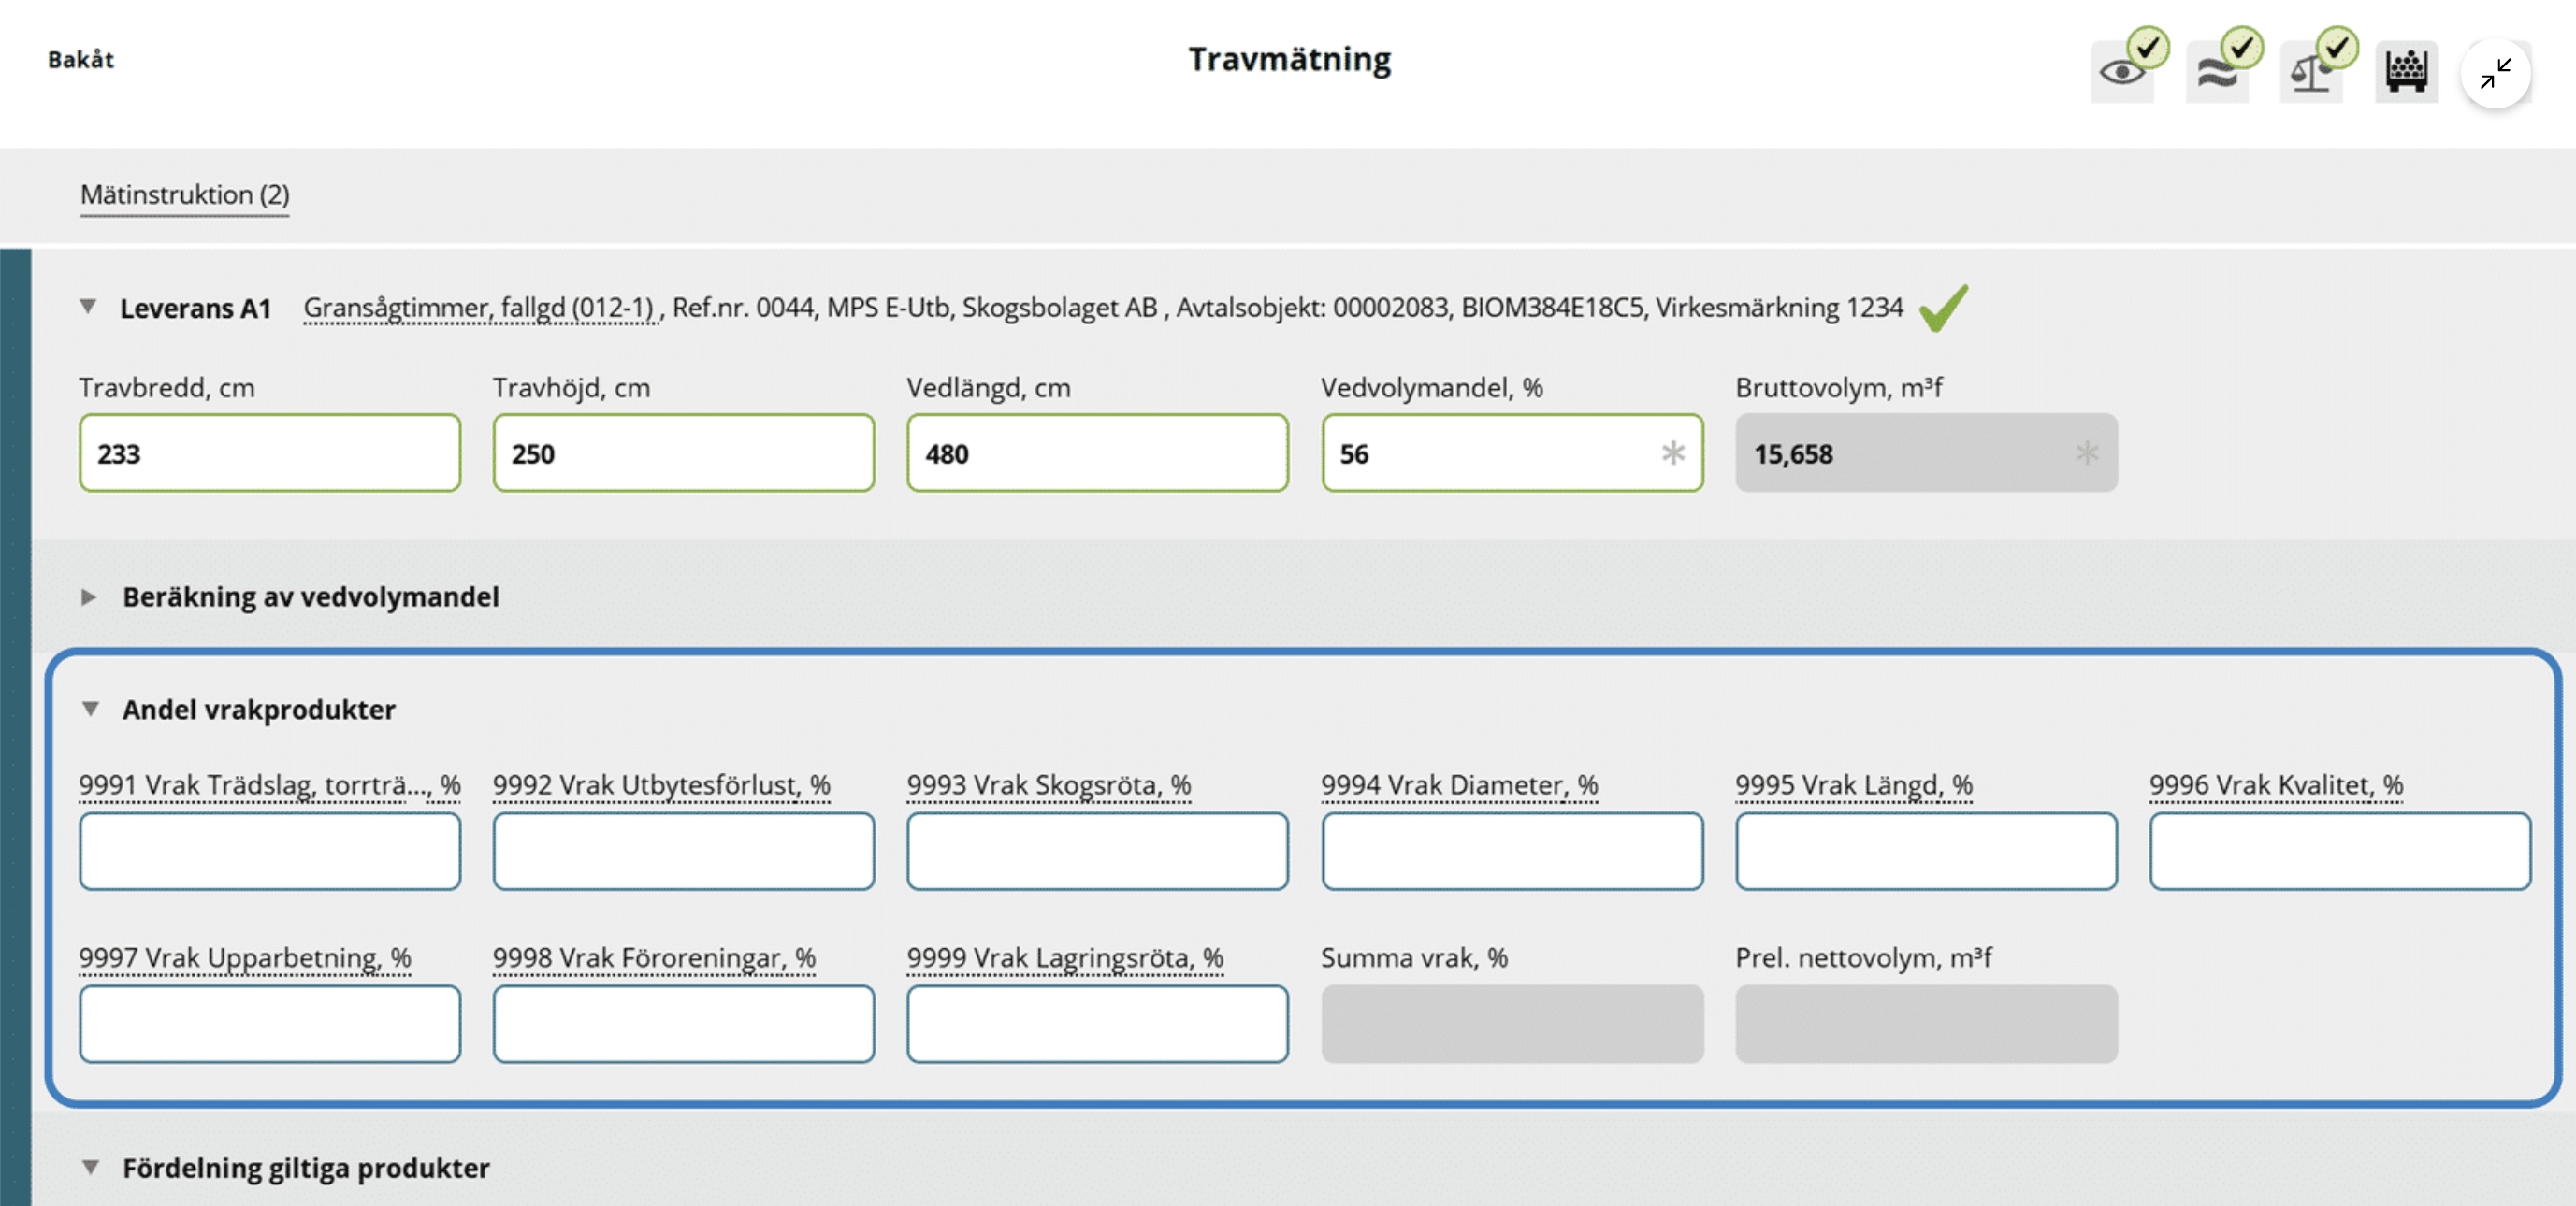
Task: Click green checkmark beside Leverans A1
Action: tap(1943, 308)
